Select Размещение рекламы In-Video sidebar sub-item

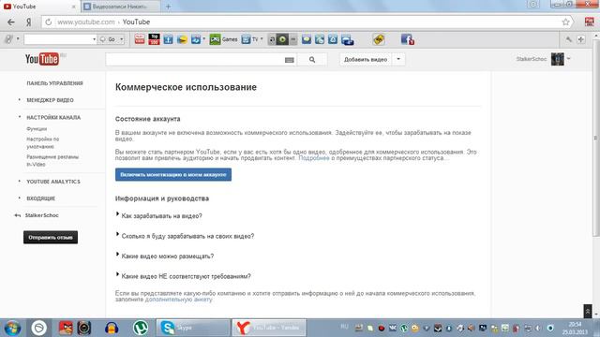click(52, 160)
